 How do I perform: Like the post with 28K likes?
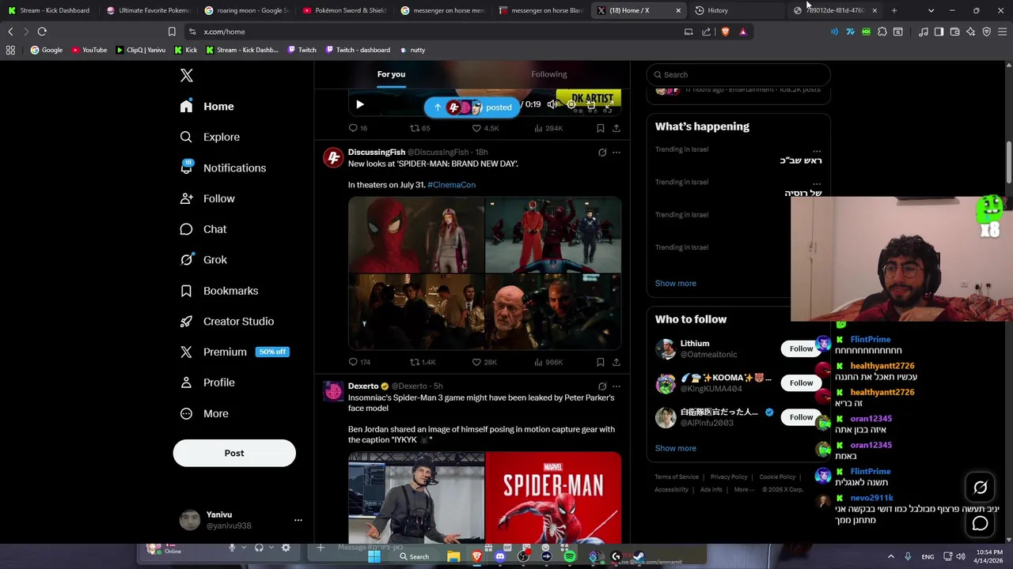484,362
